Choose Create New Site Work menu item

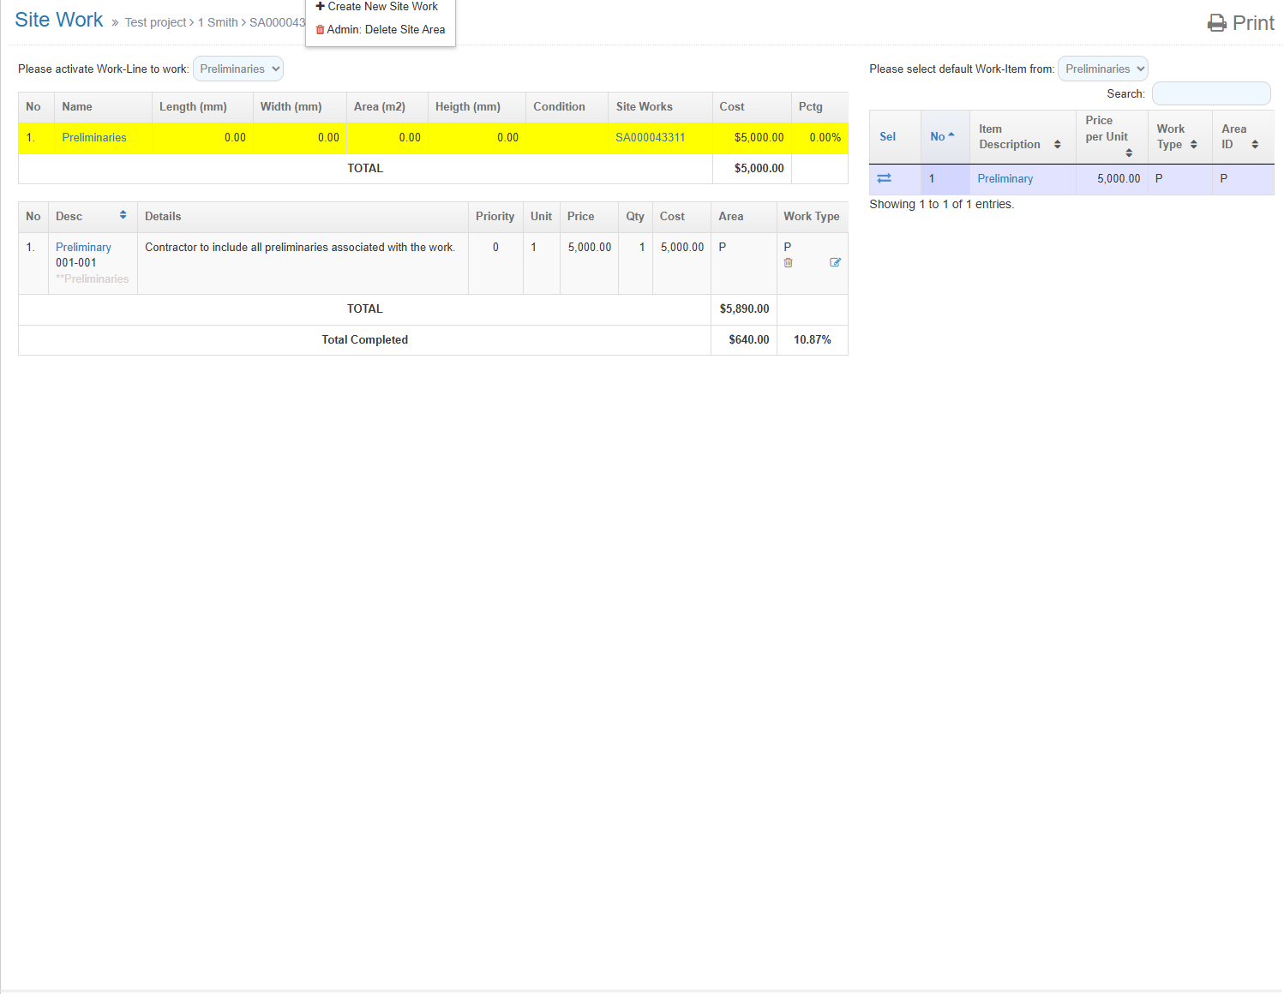coord(377,7)
